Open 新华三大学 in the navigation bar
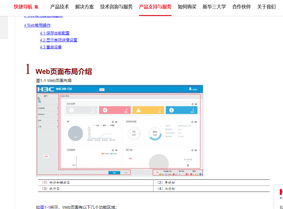Viewport: 283px width, 209px height. coord(214,7)
